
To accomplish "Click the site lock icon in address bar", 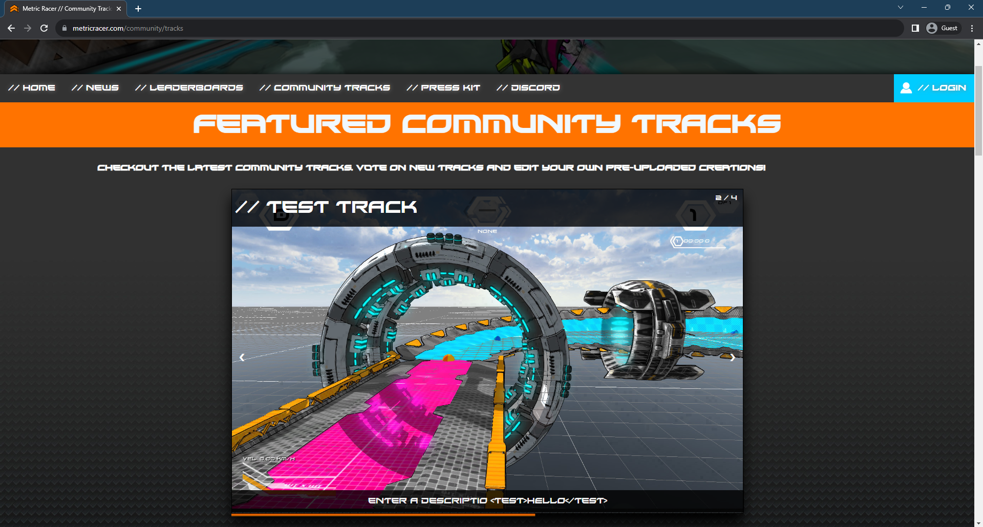I will [65, 28].
